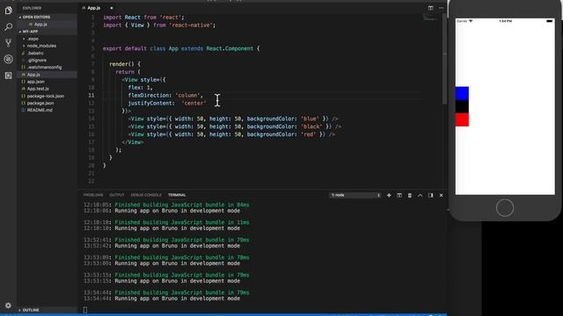Click 'flex: 1,' on line 10
This screenshot has width=563, height=316.
click(x=141, y=88)
